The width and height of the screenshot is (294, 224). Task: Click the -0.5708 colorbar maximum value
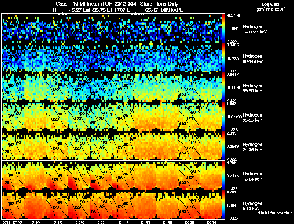coord(233,15)
